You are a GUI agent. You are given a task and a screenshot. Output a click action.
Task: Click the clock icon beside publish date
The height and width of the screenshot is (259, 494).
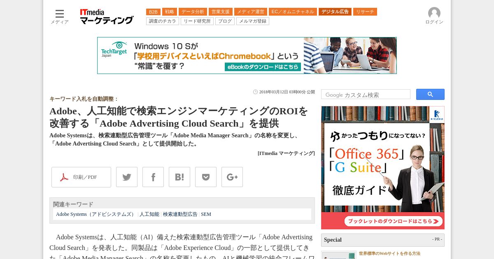[x=255, y=92]
